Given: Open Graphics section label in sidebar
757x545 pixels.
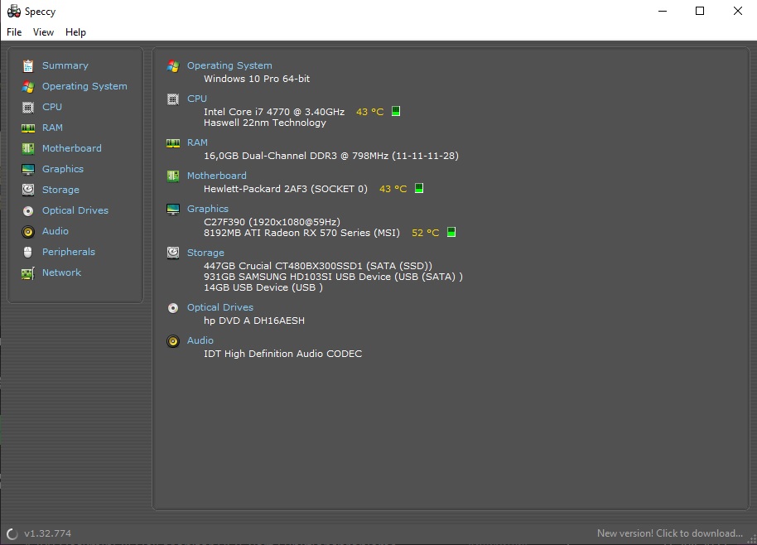Looking at the screenshot, I should coord(63,169).
